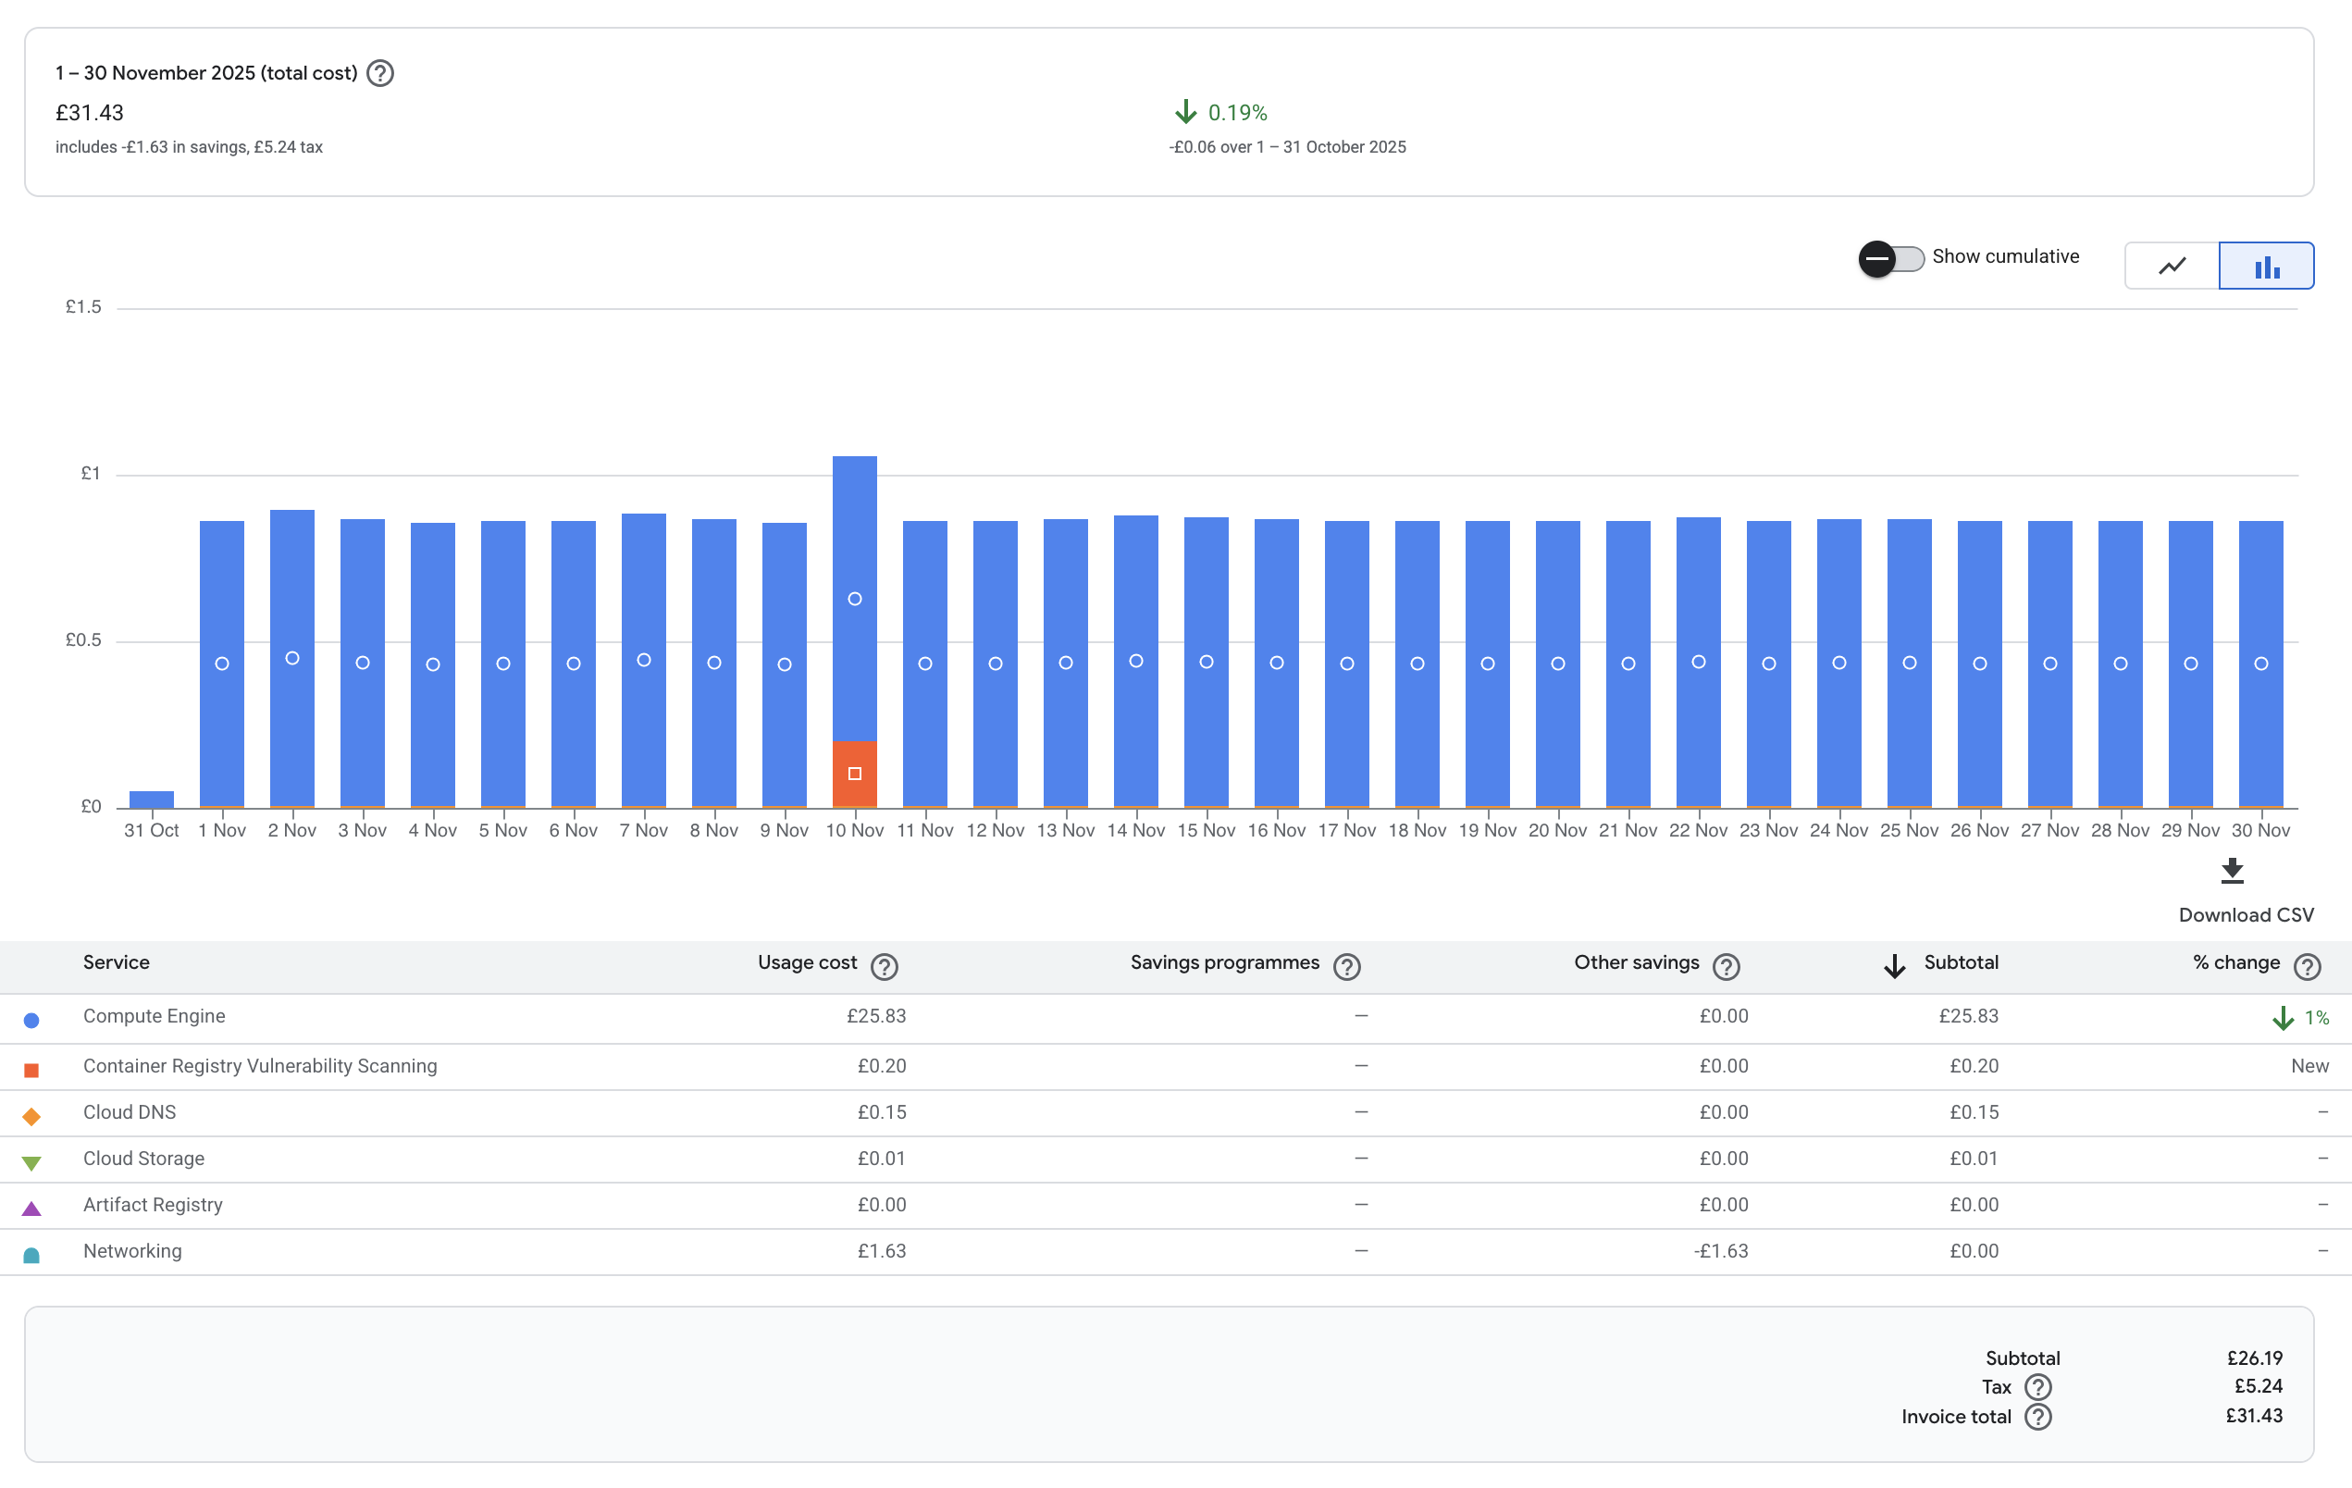Screen dimensions: 2352x1488
Task: Select the Compute Engine row
Action: click(155, 1016)
